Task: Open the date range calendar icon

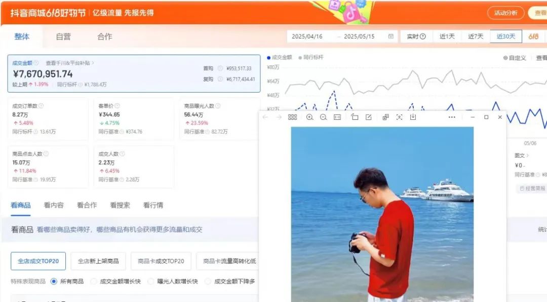Action: click(x=390, y=36)
